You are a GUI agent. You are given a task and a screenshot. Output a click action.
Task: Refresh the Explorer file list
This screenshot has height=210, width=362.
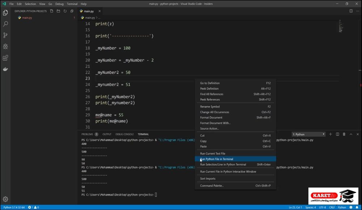[65, 11]
